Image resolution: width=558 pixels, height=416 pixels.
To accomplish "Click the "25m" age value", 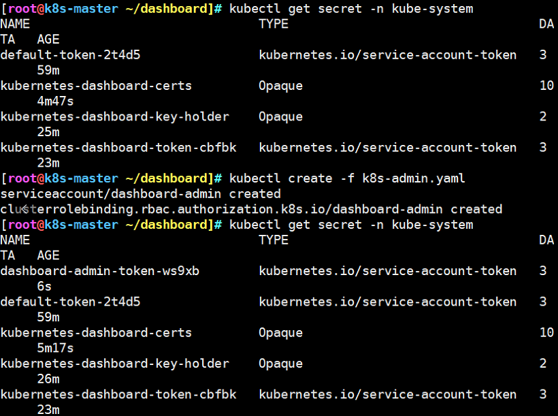I will [x=48, y=132].
